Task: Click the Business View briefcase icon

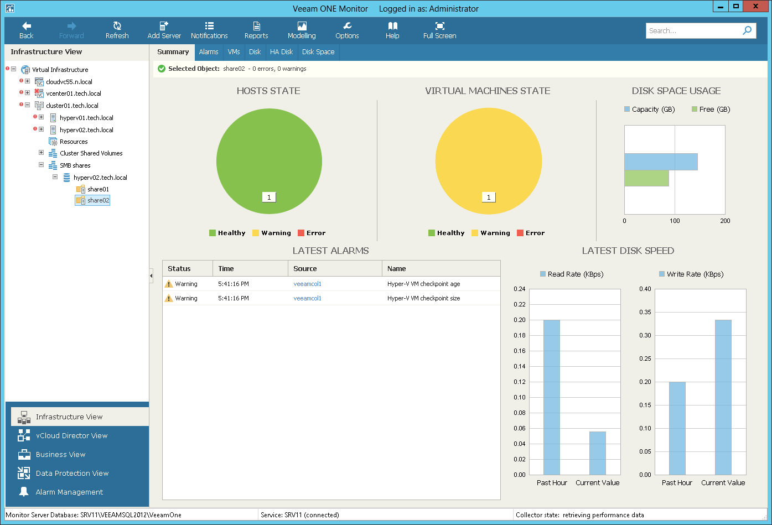Action: pyautogui.click(x=24, y=454)
